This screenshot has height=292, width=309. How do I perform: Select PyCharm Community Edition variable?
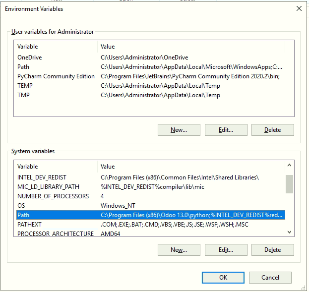tap(56, 76)
